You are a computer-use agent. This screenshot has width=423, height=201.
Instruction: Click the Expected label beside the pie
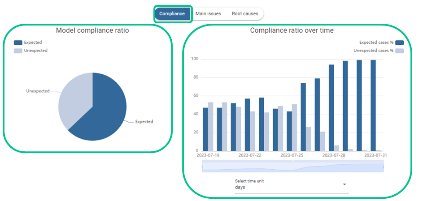tap(144, 121)
